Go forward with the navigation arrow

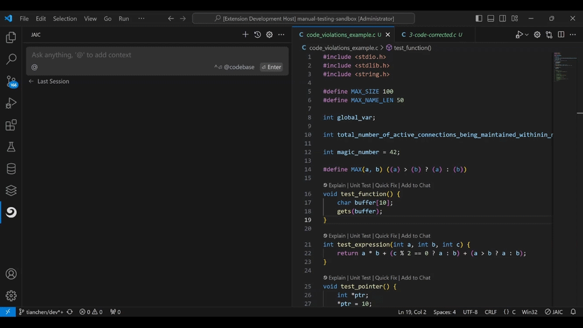point(182,19)
